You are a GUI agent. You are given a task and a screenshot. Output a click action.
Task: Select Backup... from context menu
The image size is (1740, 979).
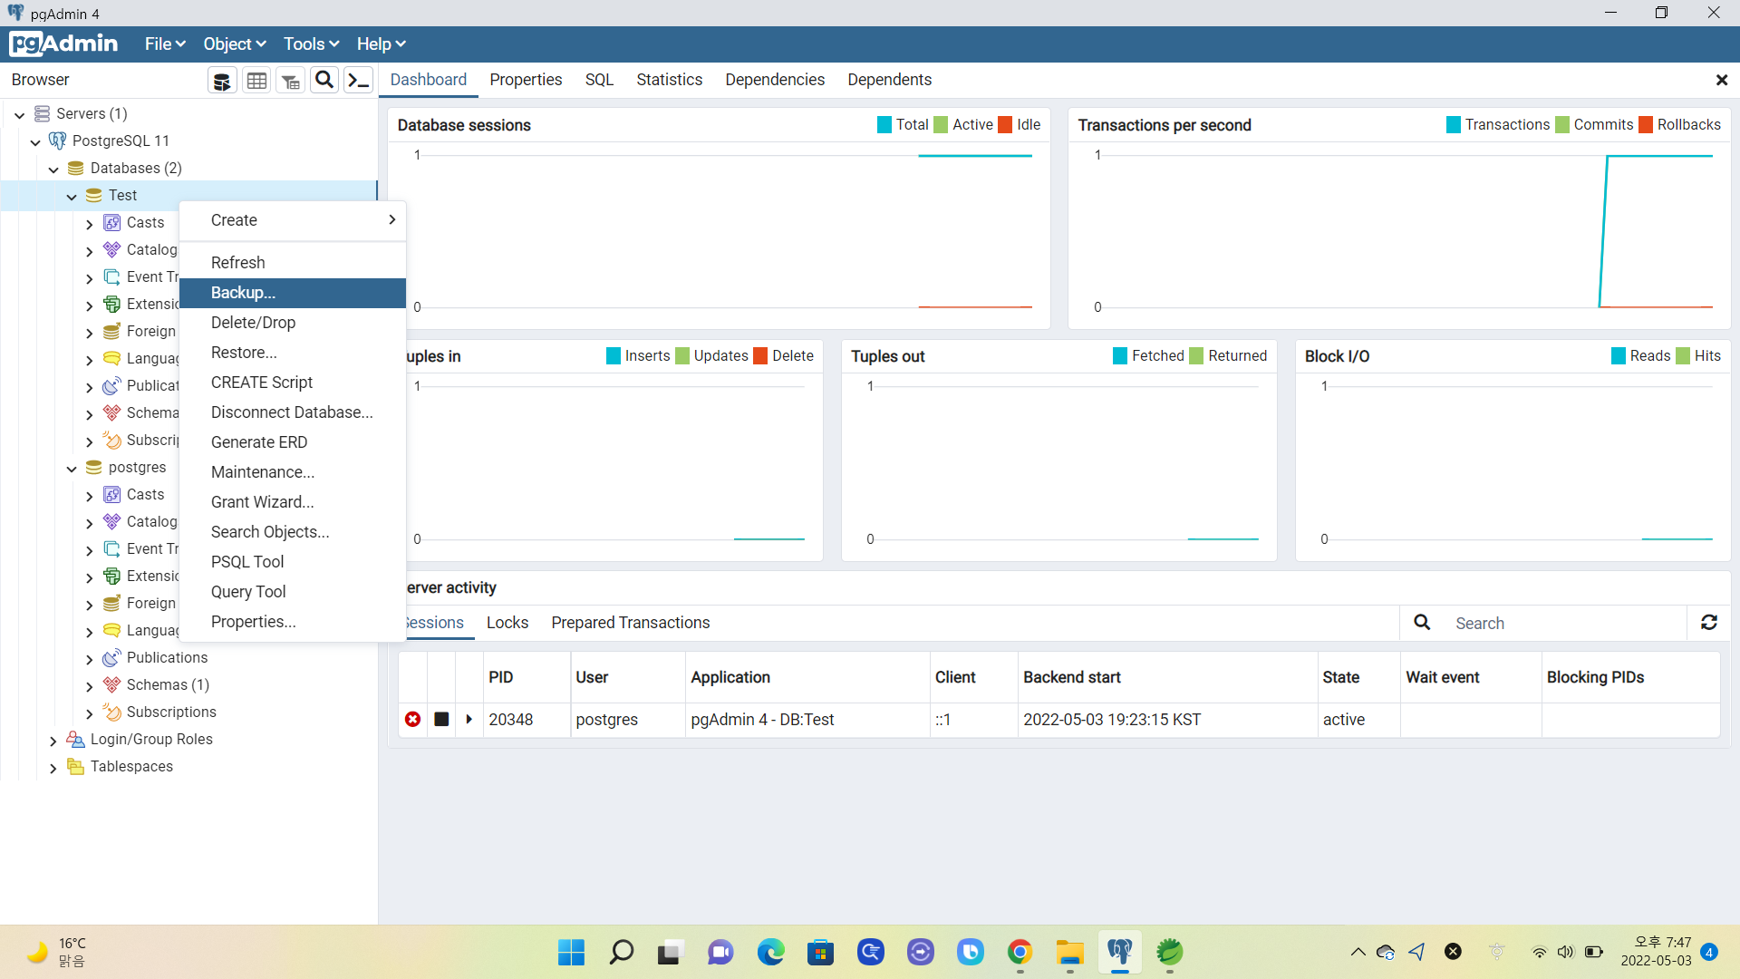click(x=243, y=293)
